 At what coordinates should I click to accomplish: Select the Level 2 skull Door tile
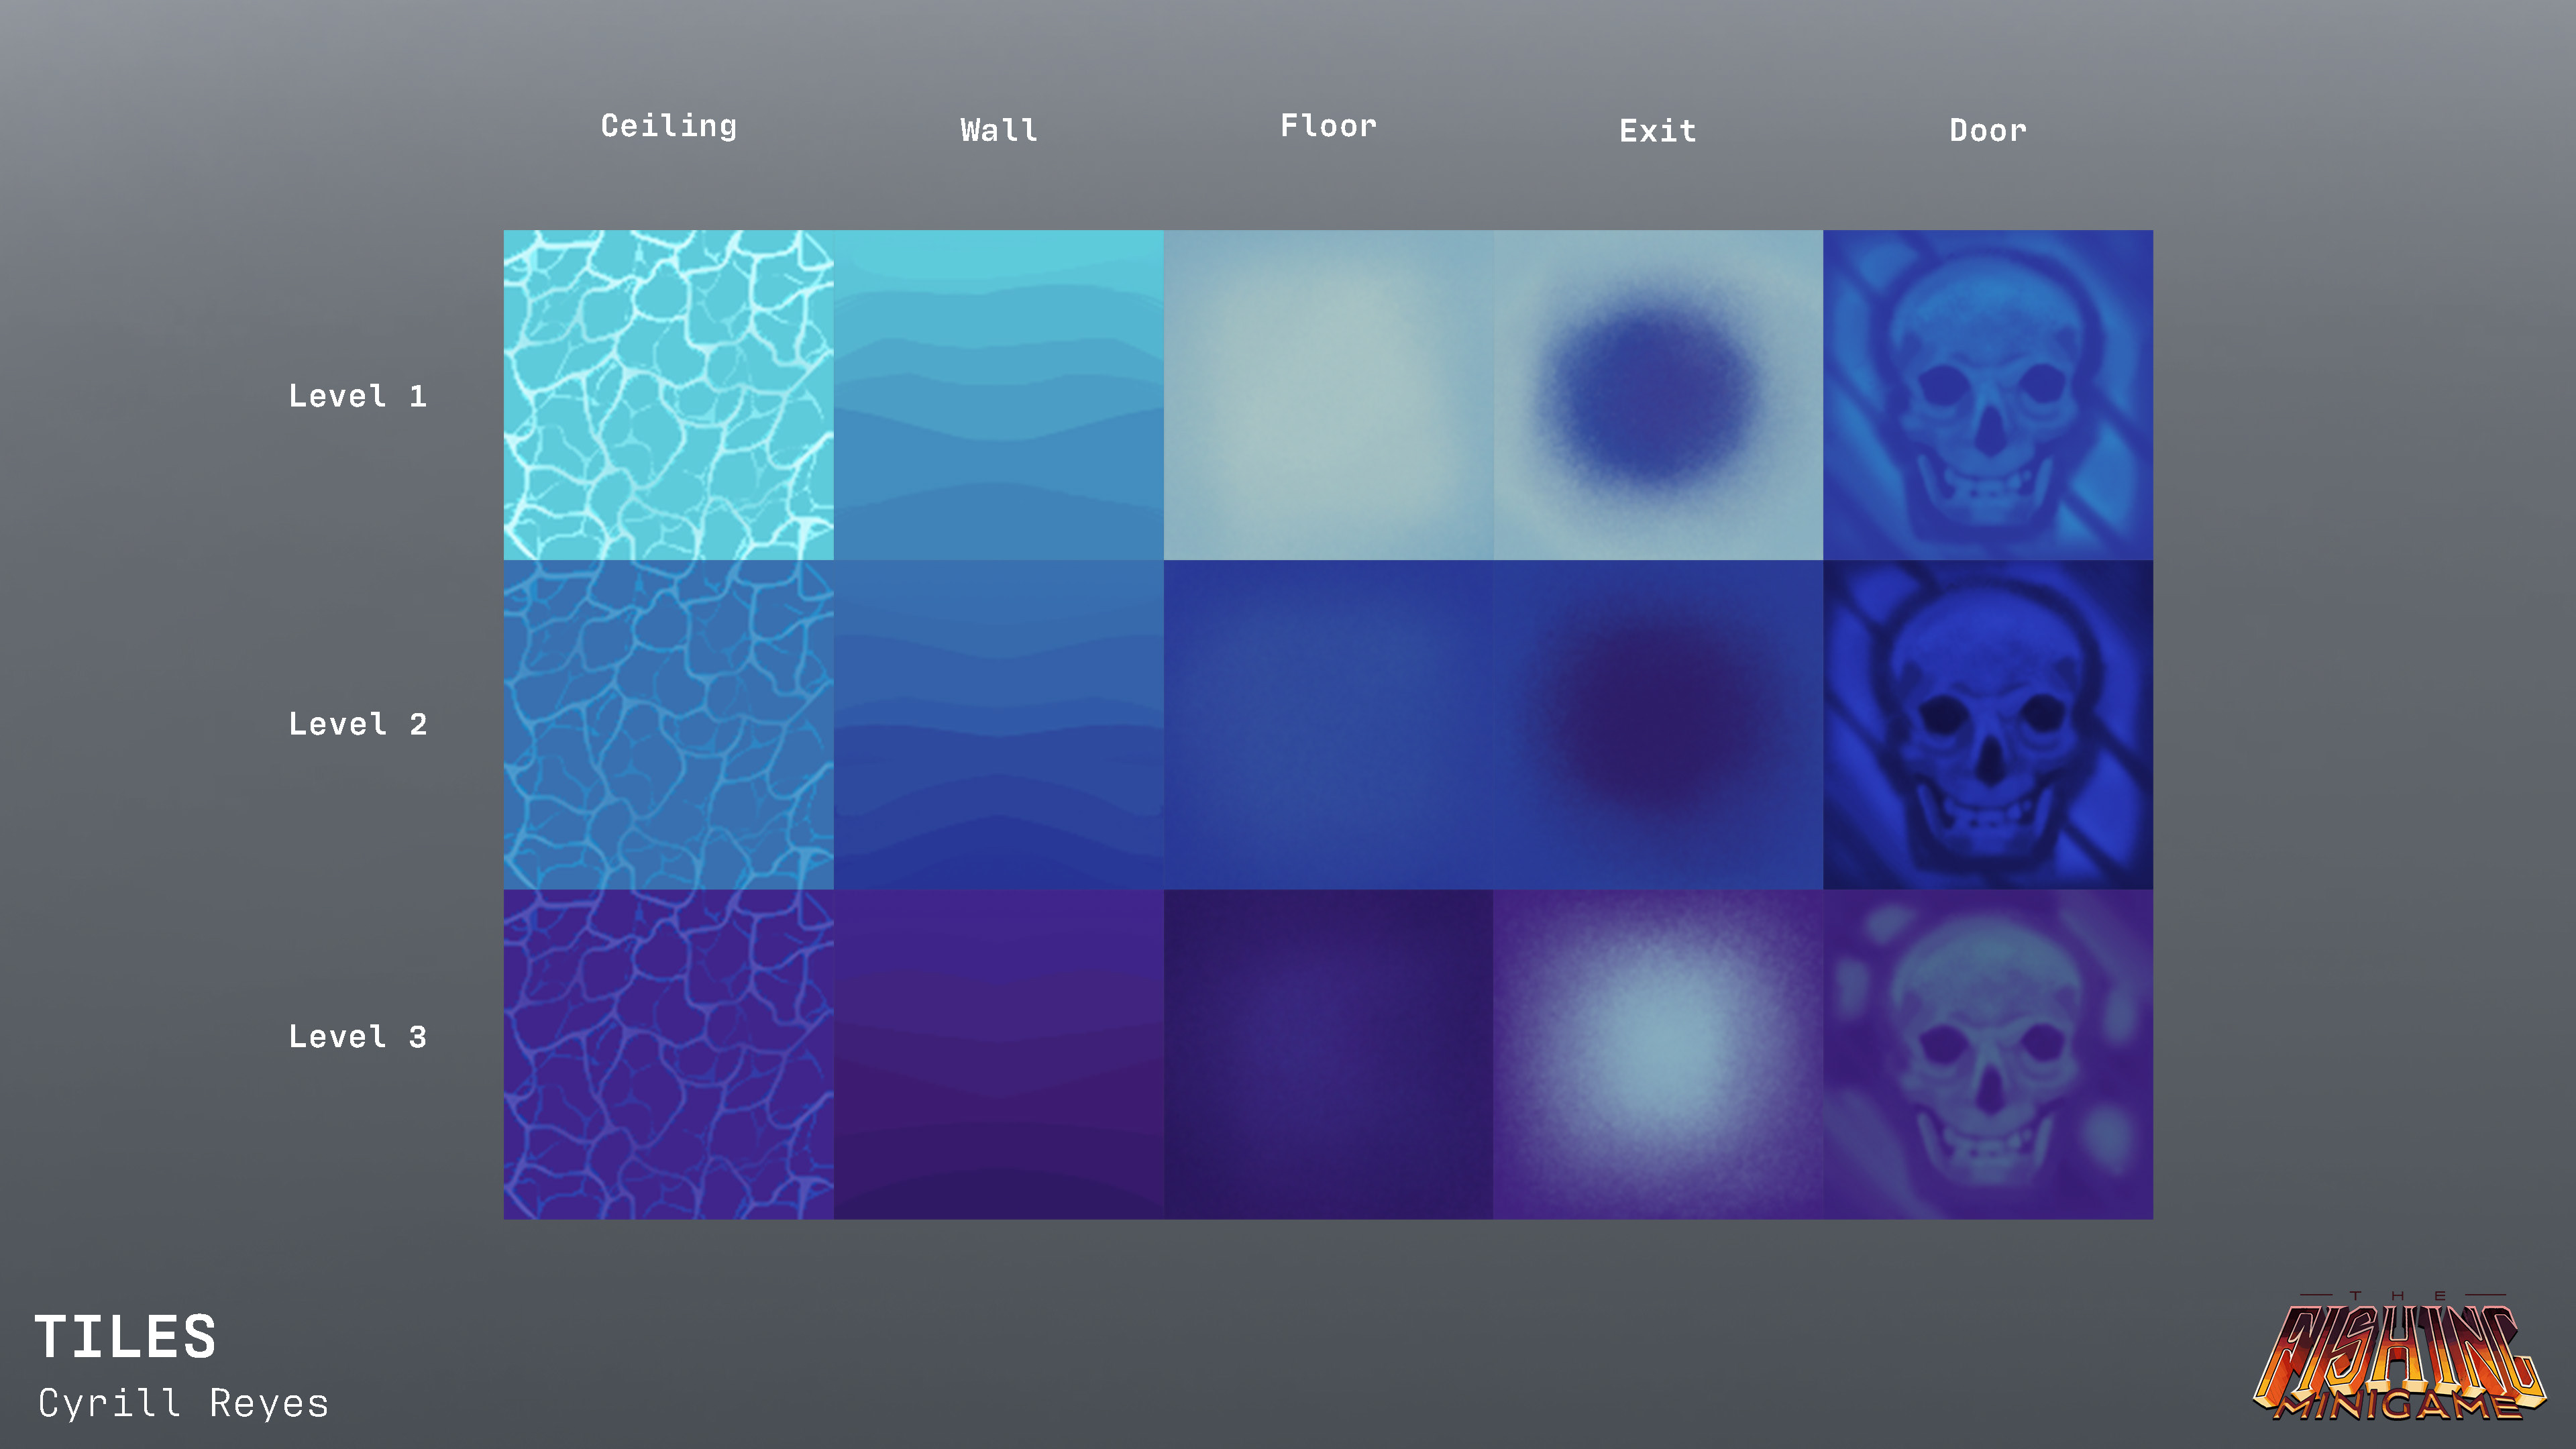click(x=1988, y=725)
